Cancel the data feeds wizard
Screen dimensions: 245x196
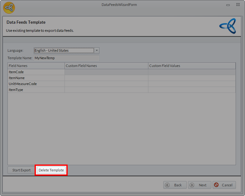coord(224,185)
